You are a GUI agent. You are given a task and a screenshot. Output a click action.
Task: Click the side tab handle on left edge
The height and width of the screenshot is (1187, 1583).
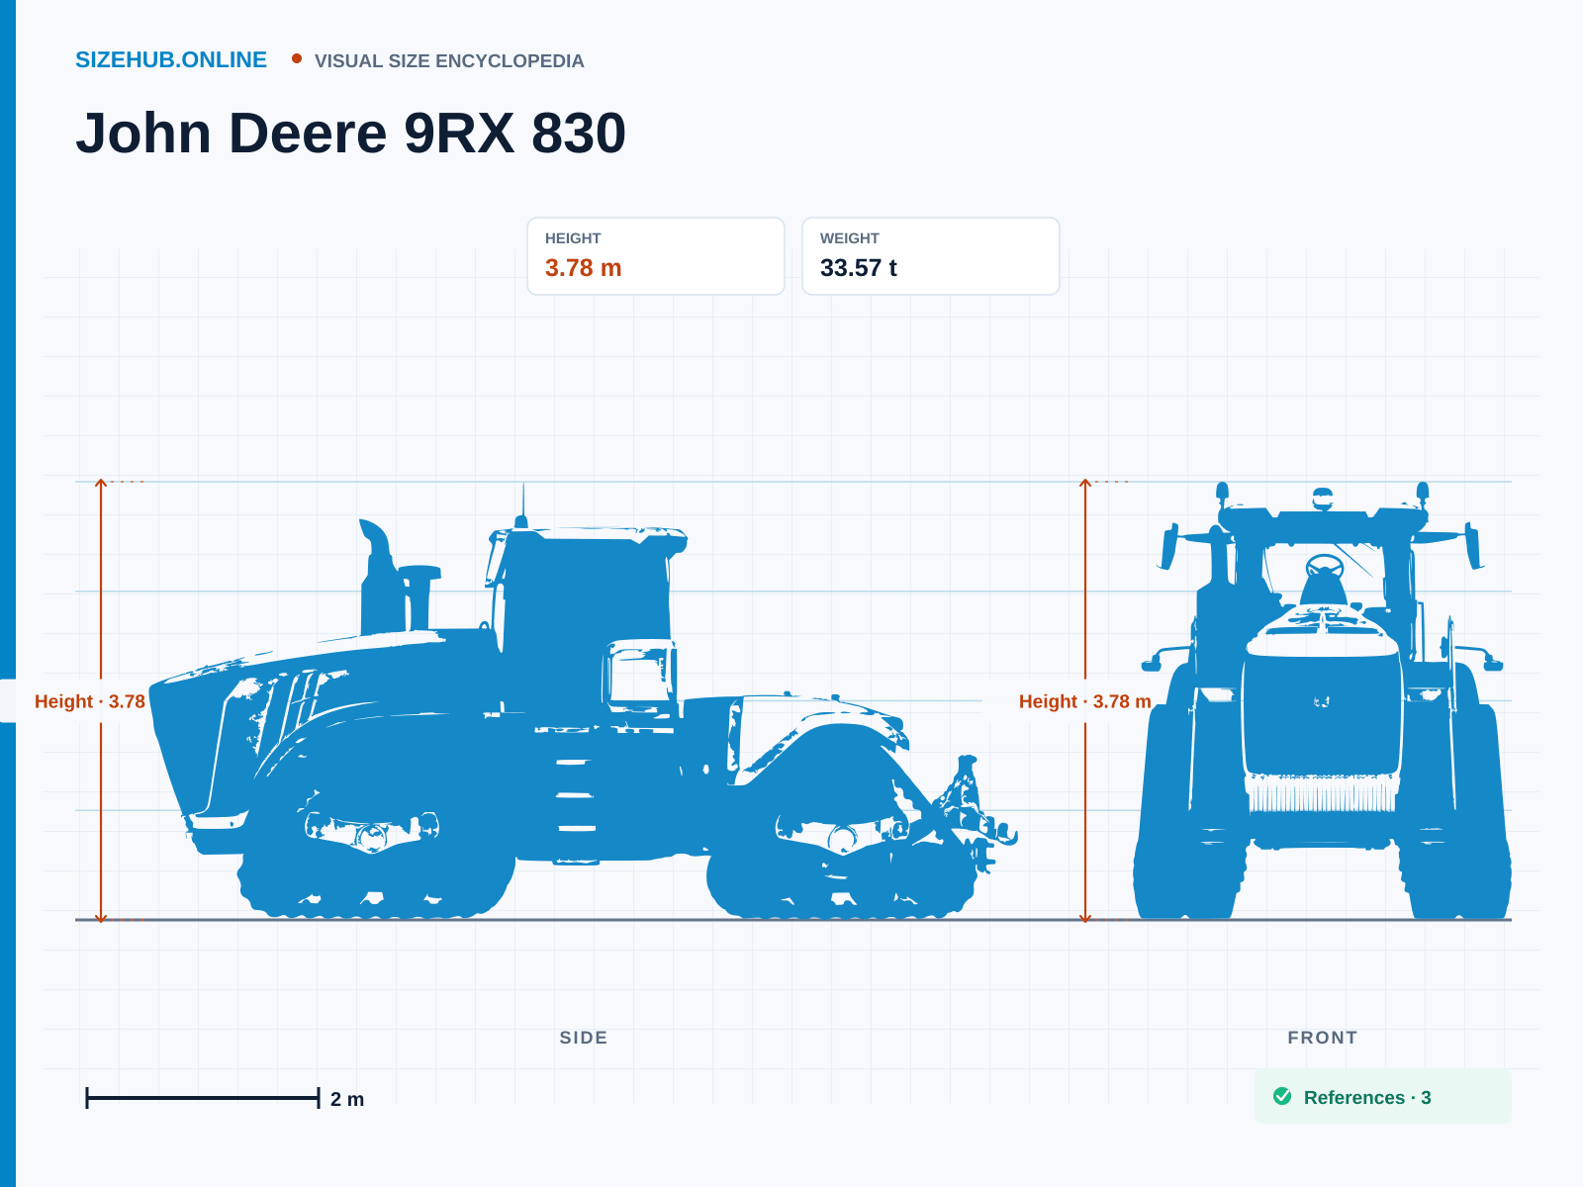coord(8,701)
